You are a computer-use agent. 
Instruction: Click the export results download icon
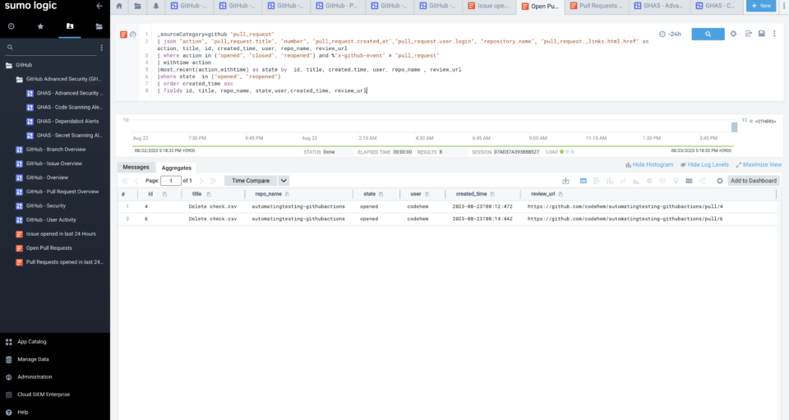565,181
